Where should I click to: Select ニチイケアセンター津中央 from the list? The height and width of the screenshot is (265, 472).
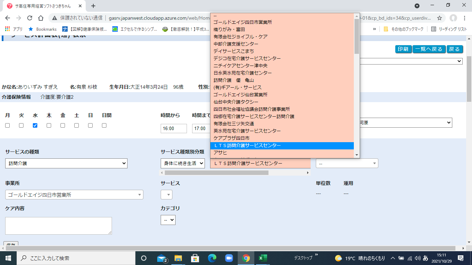coord(240,66)
